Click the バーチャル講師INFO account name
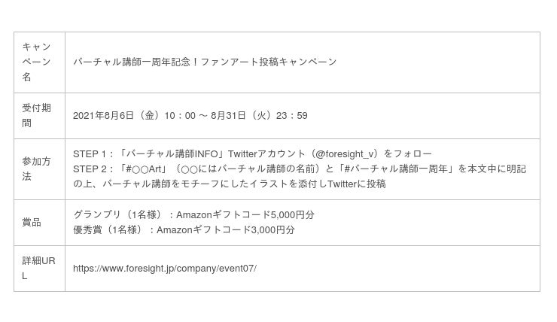This screenshot has height=322, width=557. pyautogui.click(x=172, y=154)
